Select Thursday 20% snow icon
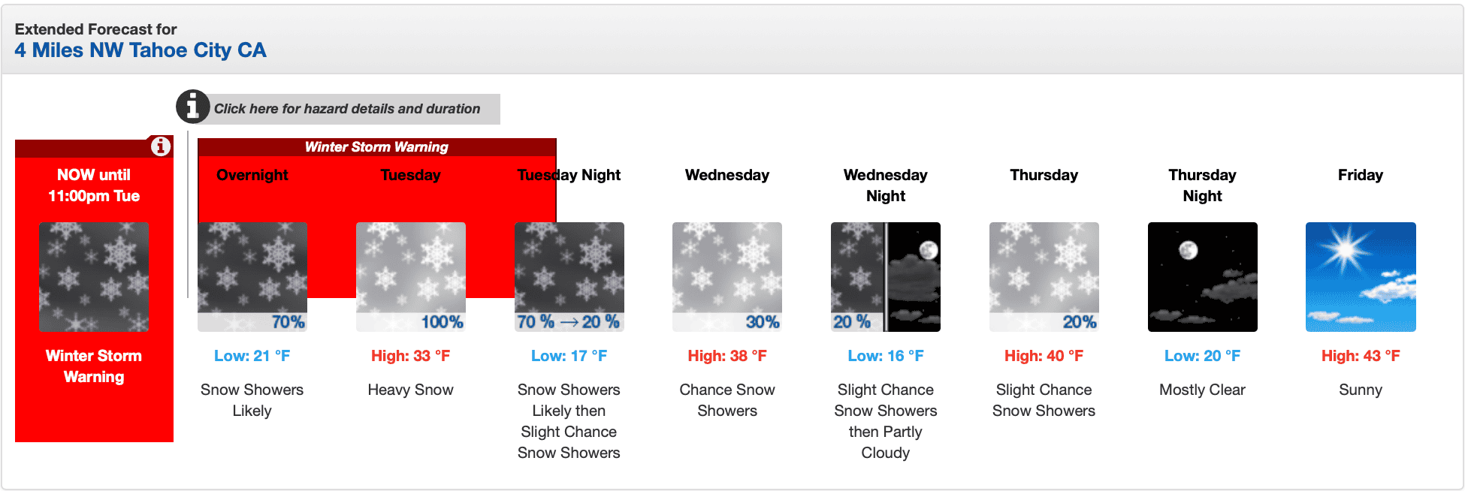 click(1044, 277)
